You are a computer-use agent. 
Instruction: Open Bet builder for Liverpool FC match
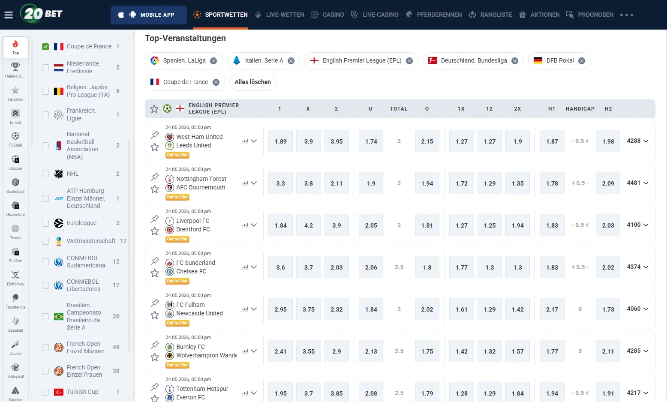177,239
